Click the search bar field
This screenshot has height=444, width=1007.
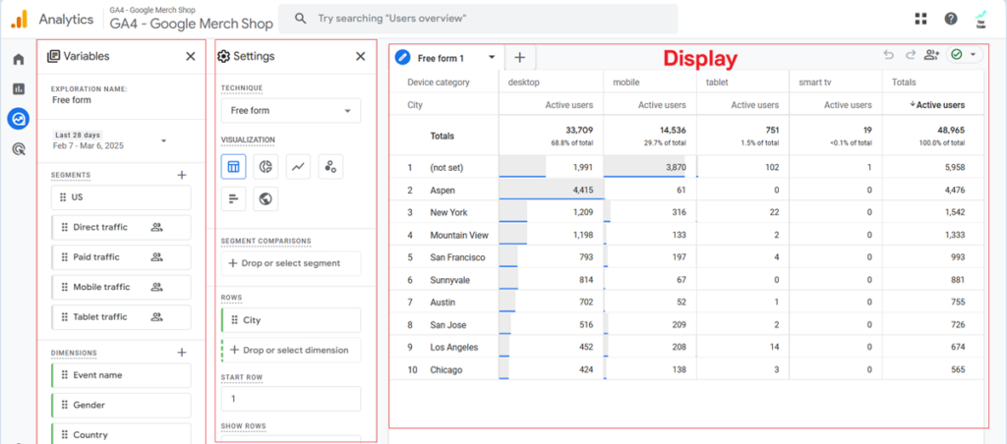pyautogui.click(x=478, y=19)
